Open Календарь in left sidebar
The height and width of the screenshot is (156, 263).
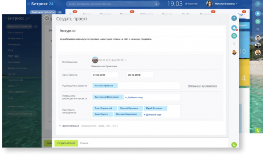click(14, 44)
